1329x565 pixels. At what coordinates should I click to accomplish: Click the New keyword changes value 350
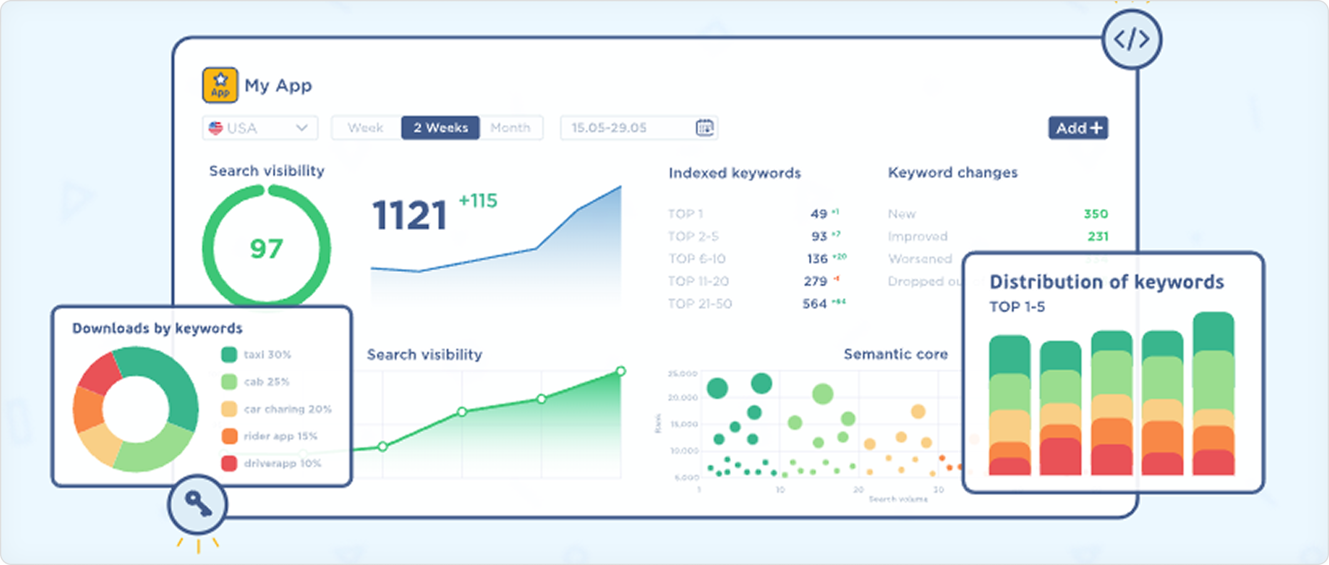point(1096,214)
